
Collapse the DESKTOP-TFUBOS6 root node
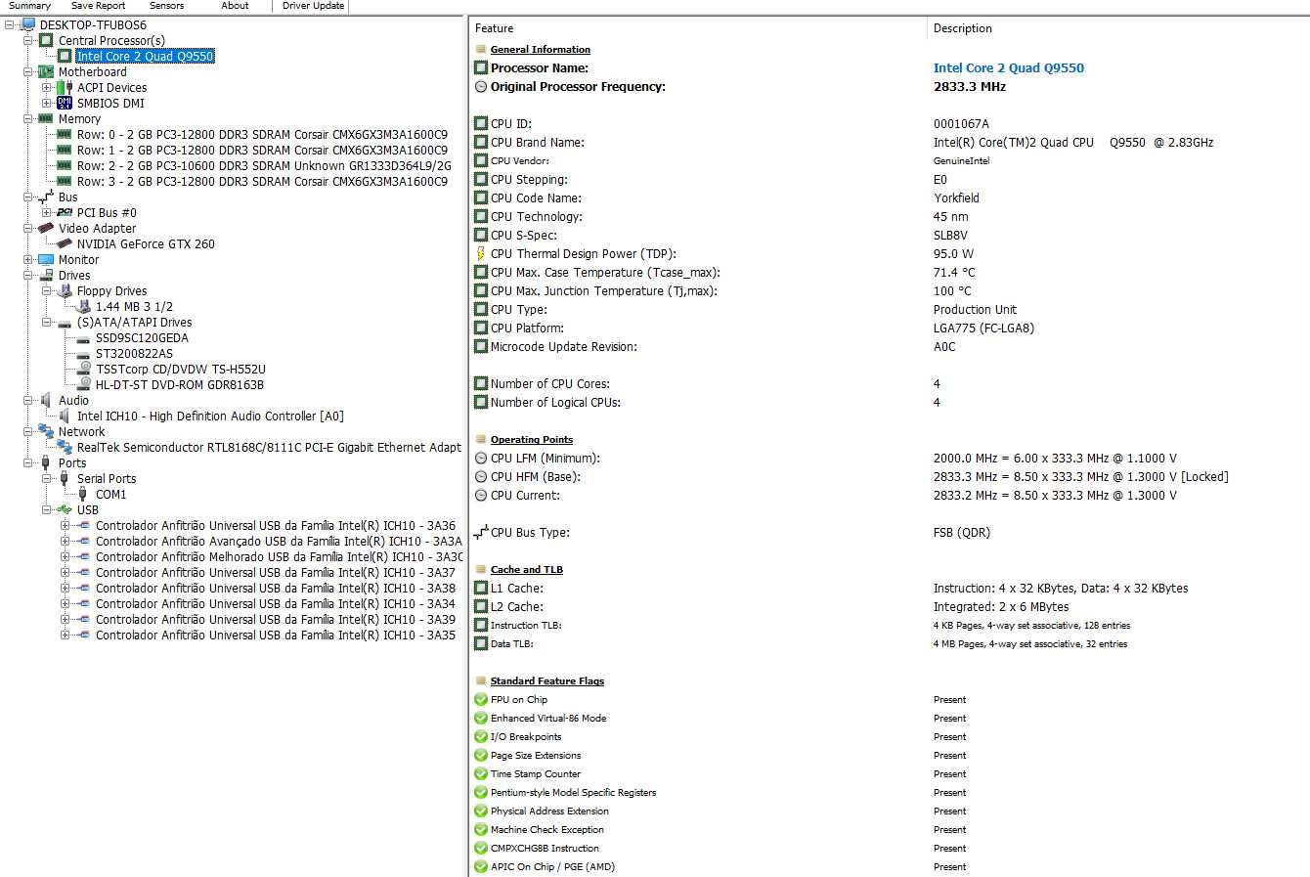tap(9, 25)
